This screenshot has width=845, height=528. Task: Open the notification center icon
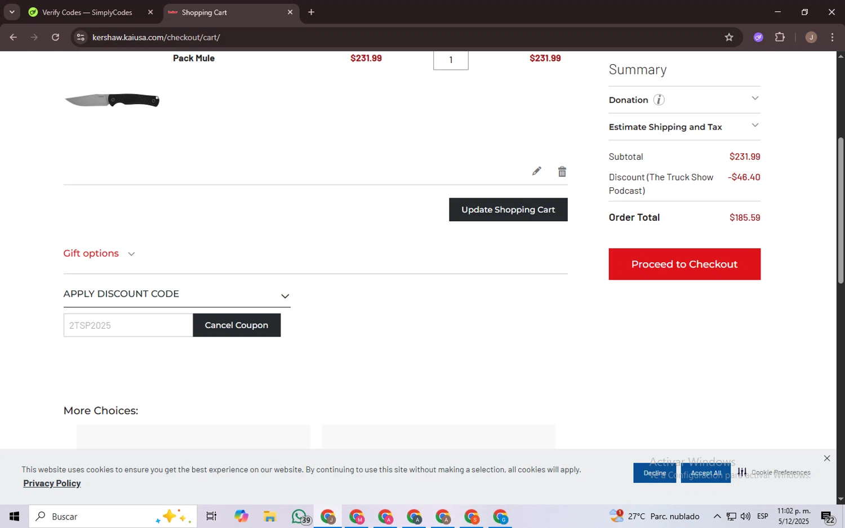point(828,517)
